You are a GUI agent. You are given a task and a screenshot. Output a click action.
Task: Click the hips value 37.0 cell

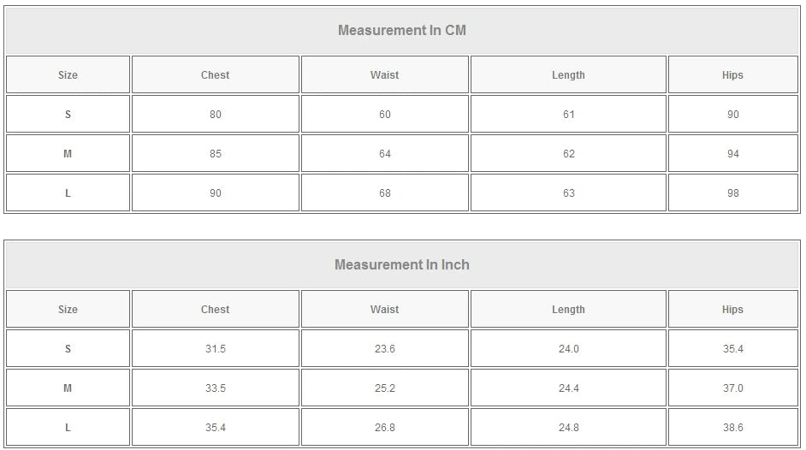(x=732, y=388)
